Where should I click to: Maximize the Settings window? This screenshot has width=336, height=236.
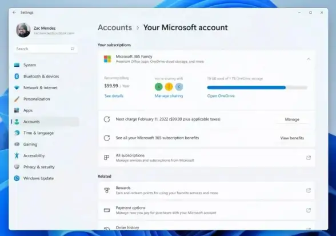pos(310,13)
